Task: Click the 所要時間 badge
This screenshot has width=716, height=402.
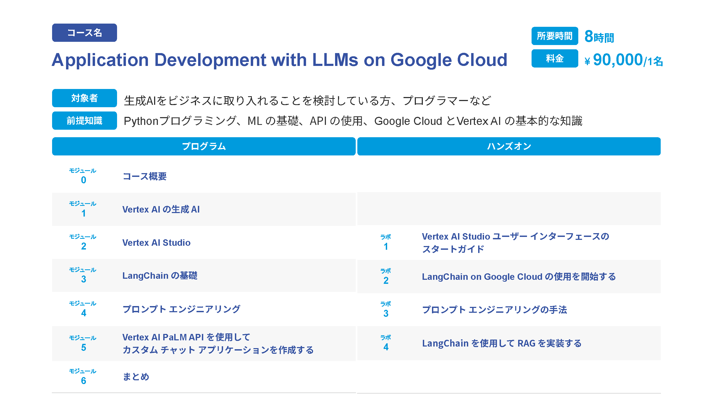Action: tap(554, 36)
